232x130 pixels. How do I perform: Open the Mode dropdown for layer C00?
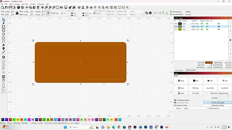pyautogui.click(x=187, y=23)
